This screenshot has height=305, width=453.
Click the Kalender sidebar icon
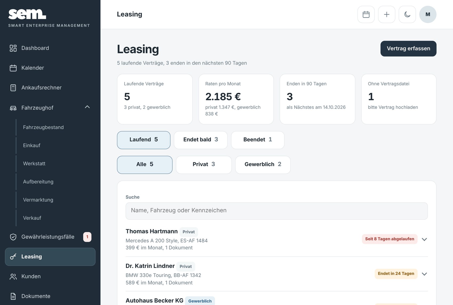click(13, 68)
